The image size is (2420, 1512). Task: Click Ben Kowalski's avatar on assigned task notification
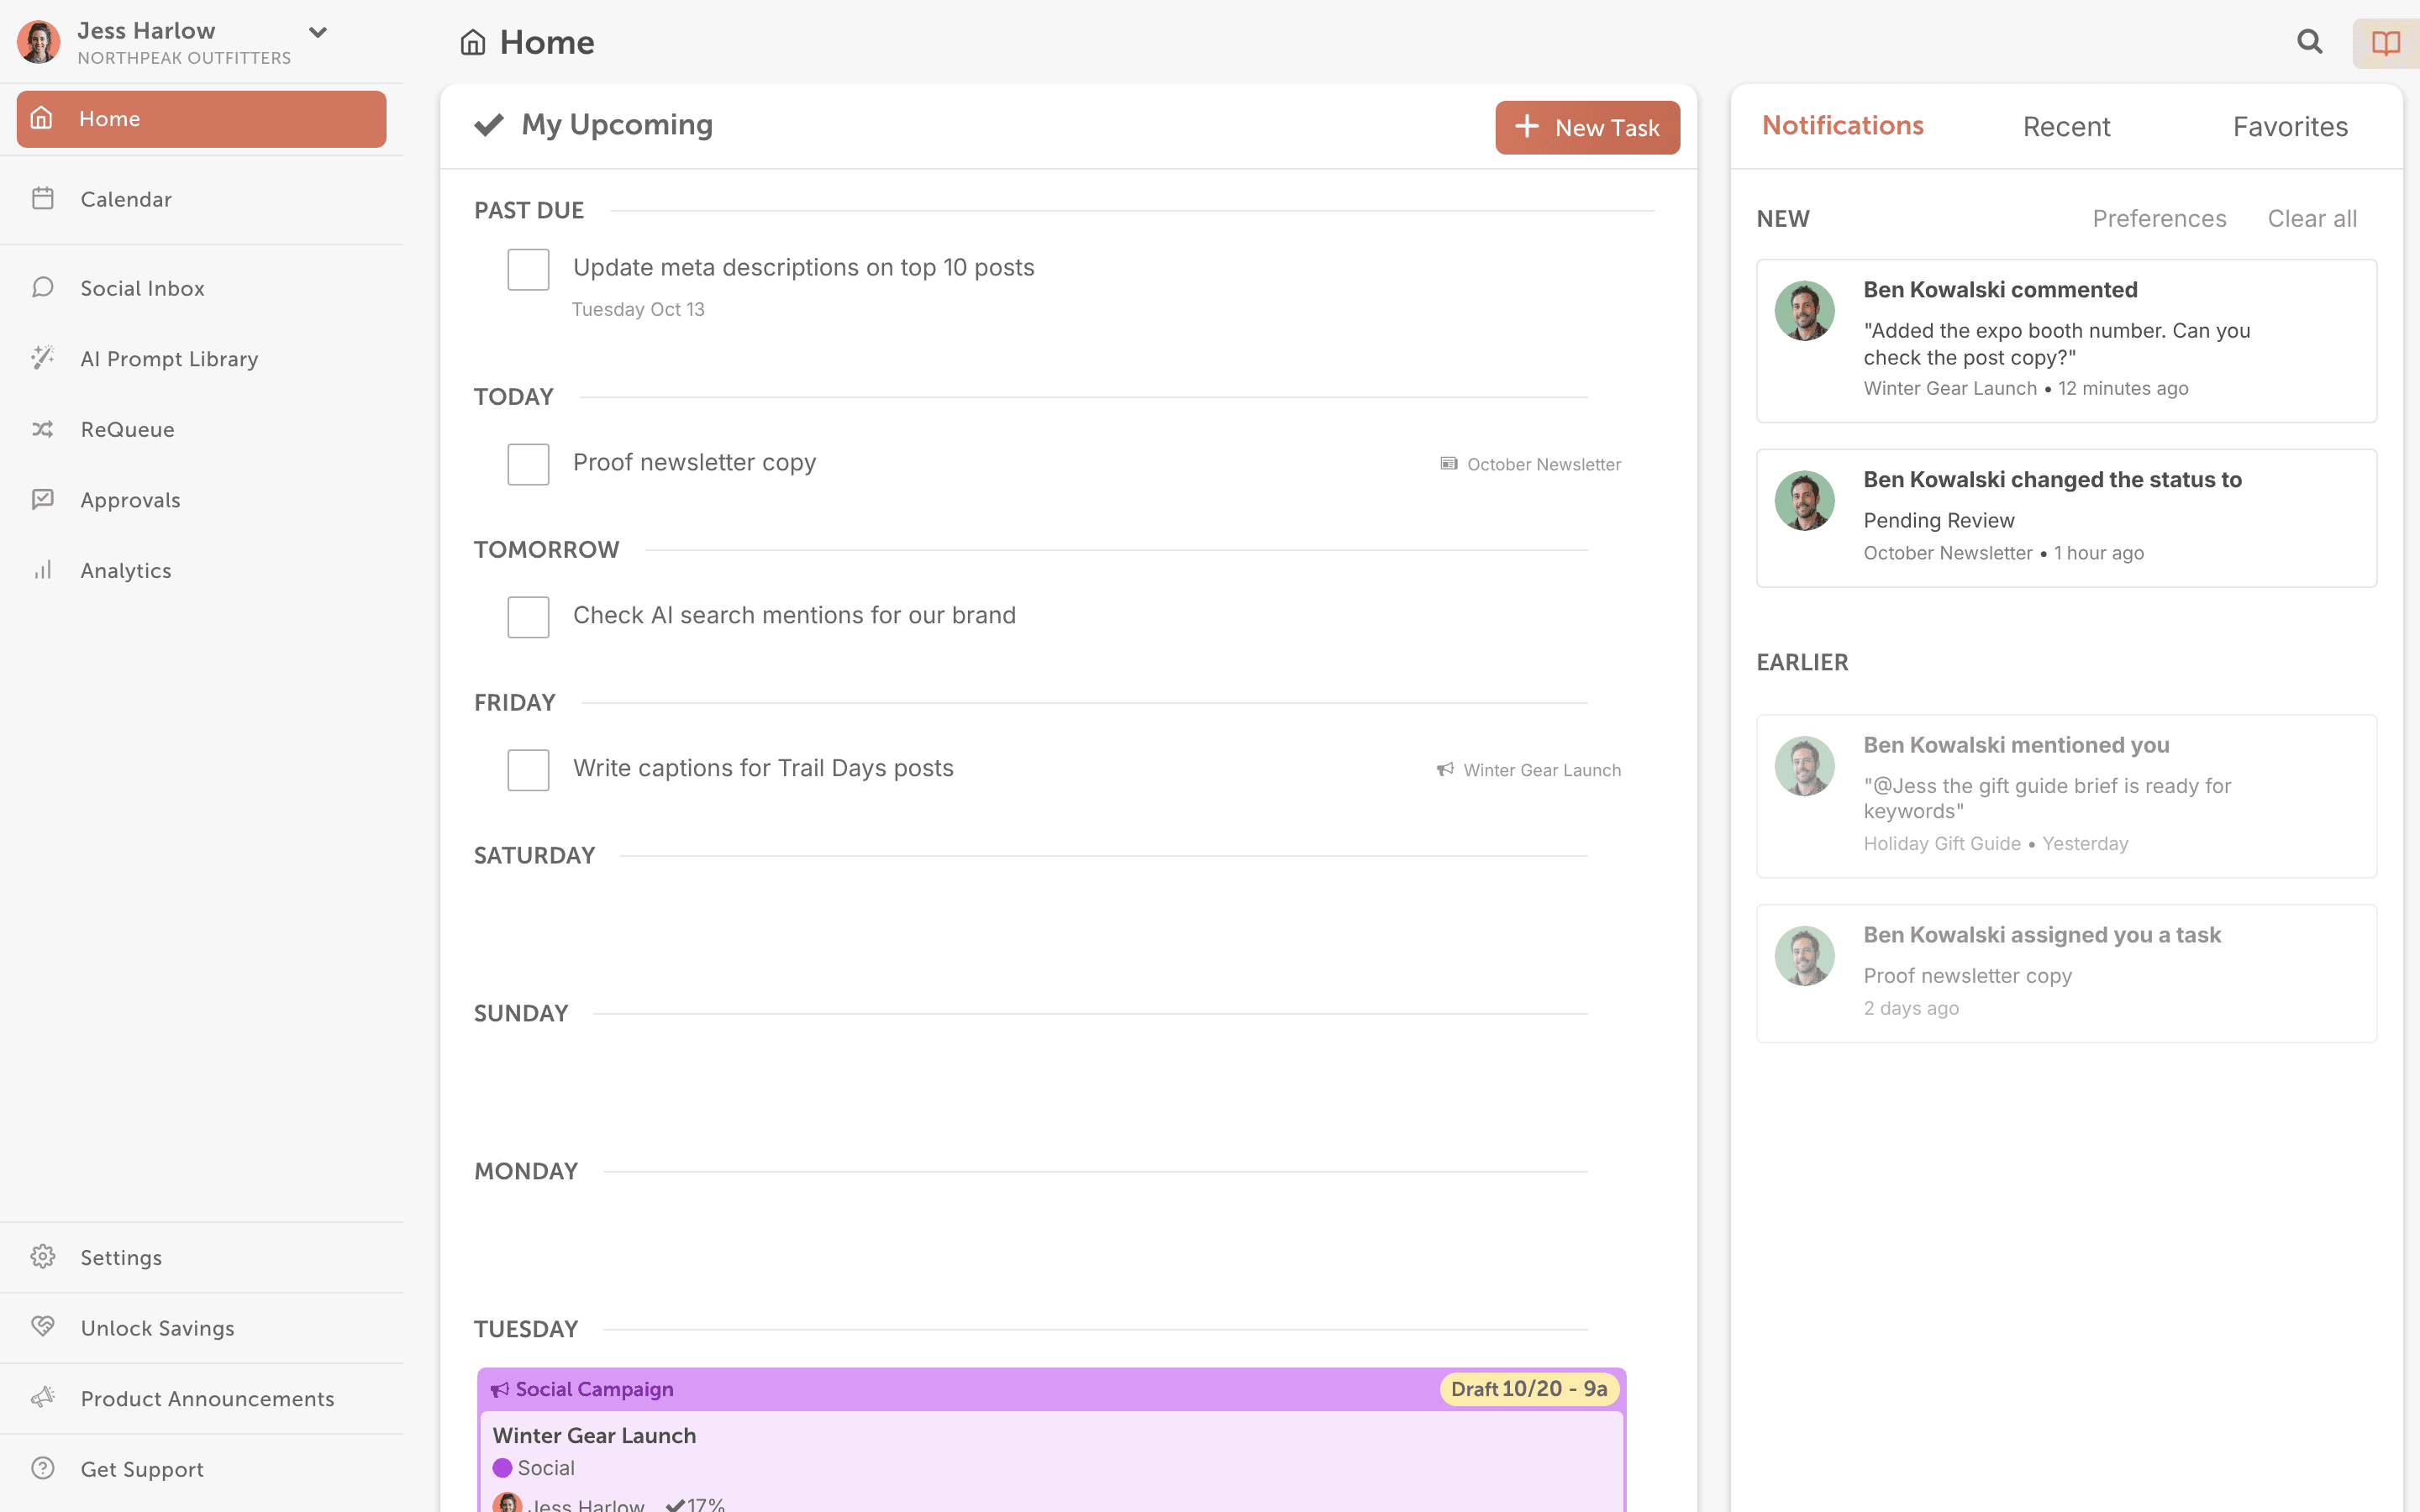(x=1804, y=955)
